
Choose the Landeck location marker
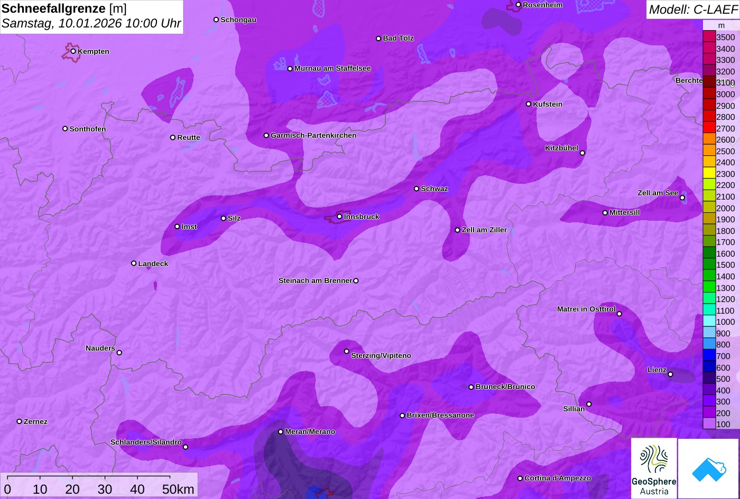click(134, 263)
